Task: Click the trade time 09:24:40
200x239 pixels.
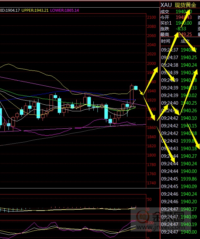Action: point(170,103)
